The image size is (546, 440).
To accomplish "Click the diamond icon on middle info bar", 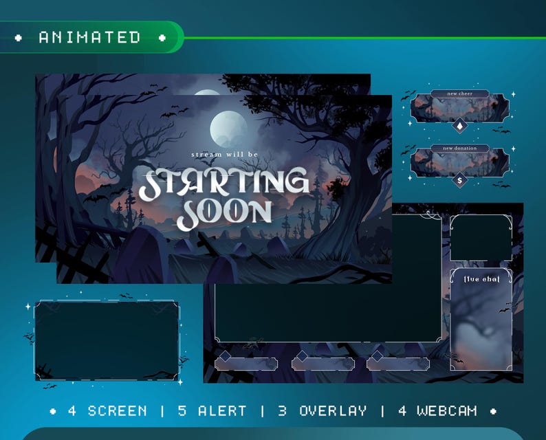I will pyautogui.click(x=302, y=356).
